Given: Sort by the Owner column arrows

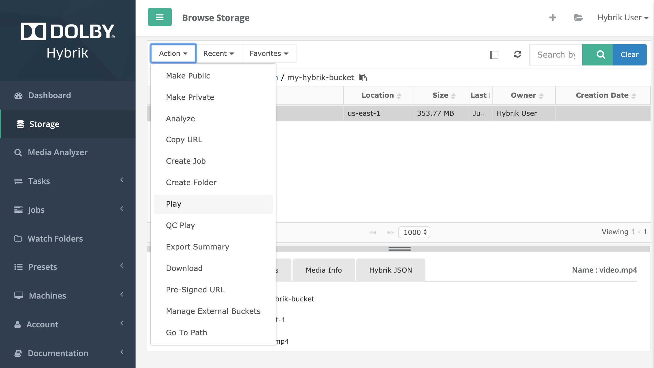Looking at the screenshot, I should 541,96.
